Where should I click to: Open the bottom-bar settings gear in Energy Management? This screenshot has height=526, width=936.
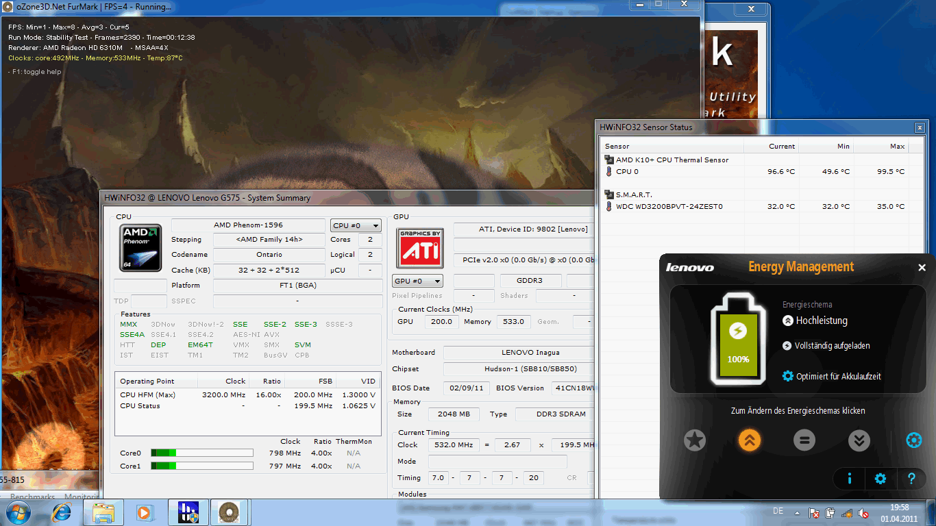click(x=880, y=479)
